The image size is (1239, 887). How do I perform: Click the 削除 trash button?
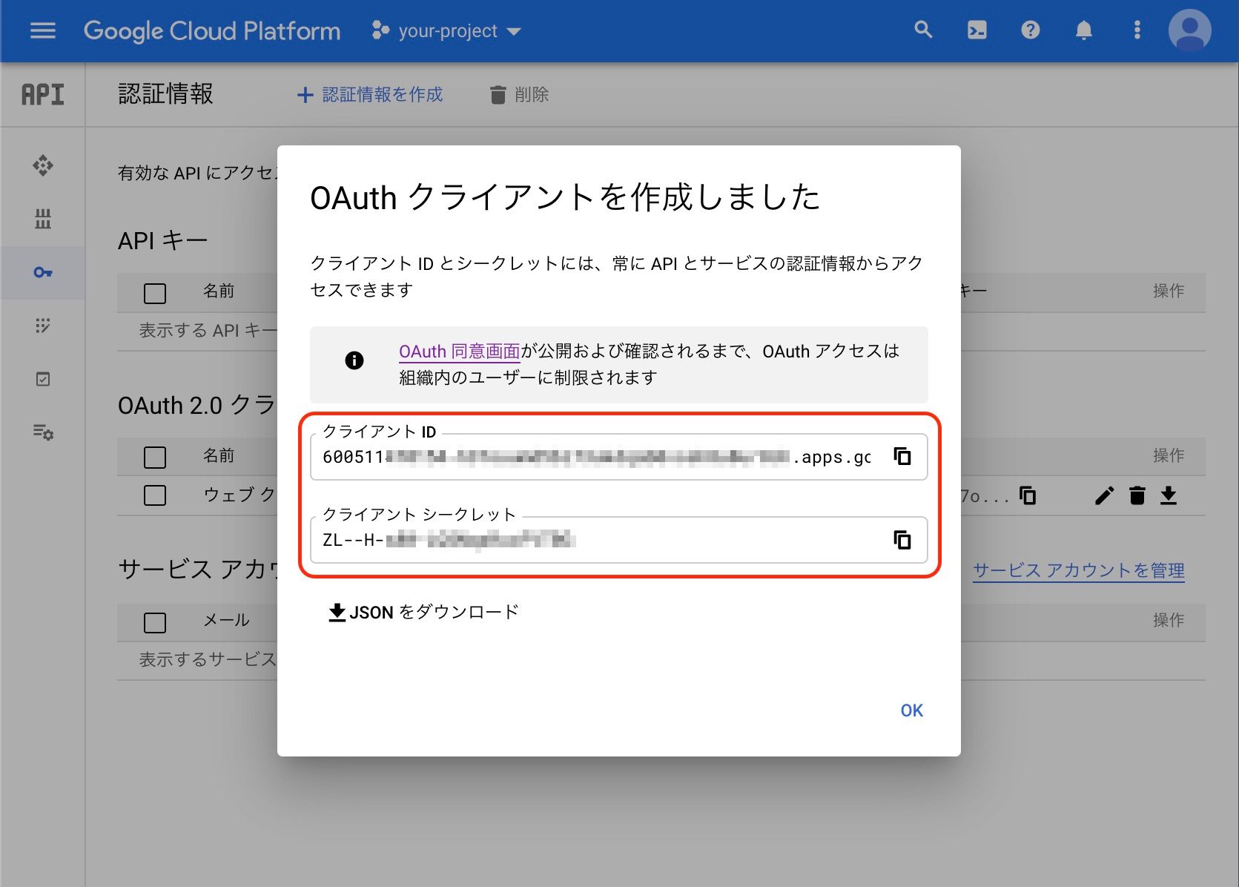520,95
